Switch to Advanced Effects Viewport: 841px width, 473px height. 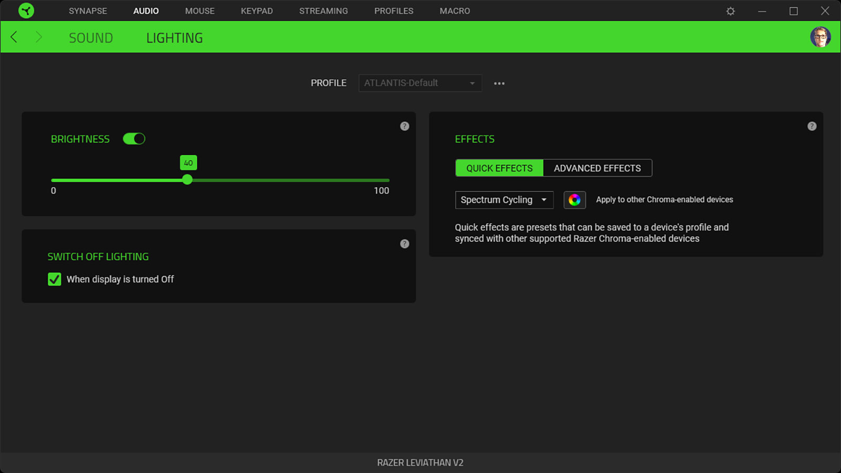tap(598, 168)
